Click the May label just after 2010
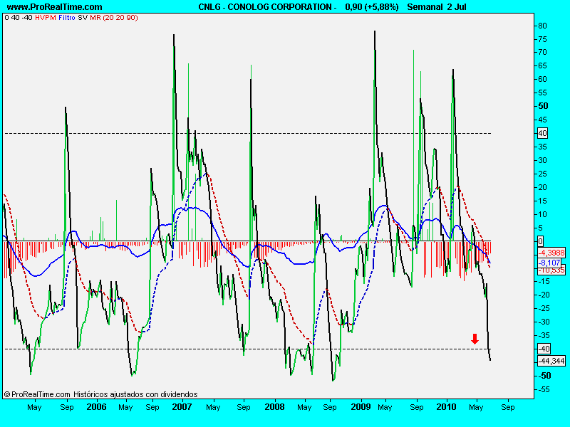This screenshot has width=570, height=427. pyautogui.click(x=476, y=407)
